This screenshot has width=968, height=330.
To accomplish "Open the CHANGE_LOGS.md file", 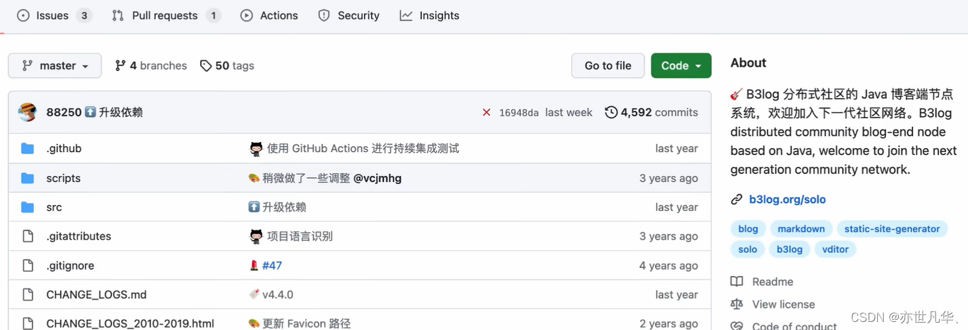I will 96,295.
